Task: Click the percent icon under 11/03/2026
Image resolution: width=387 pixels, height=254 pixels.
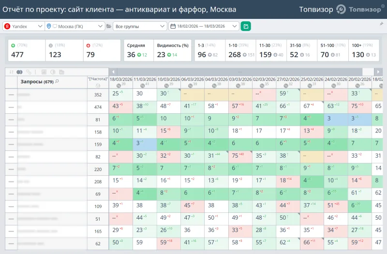Action: pyautogui.click(x=142, y=86)
